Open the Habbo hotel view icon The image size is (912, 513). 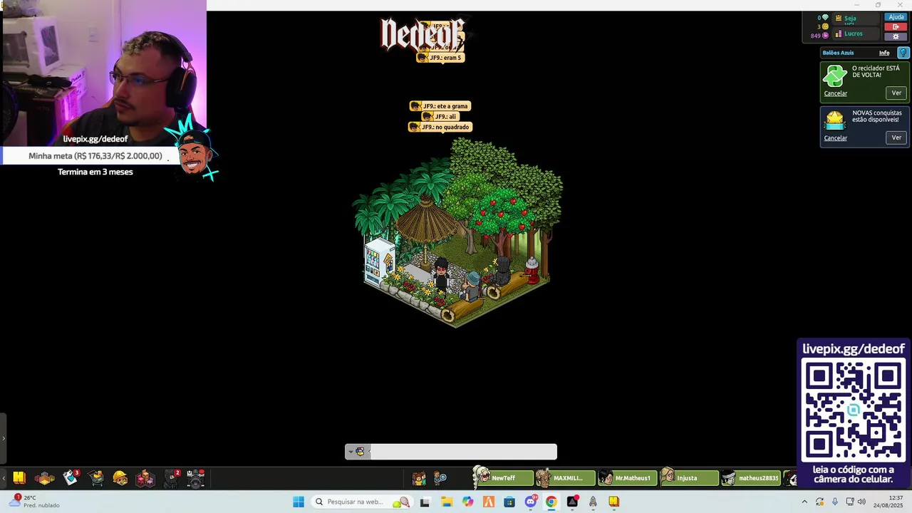click(19, 478)
